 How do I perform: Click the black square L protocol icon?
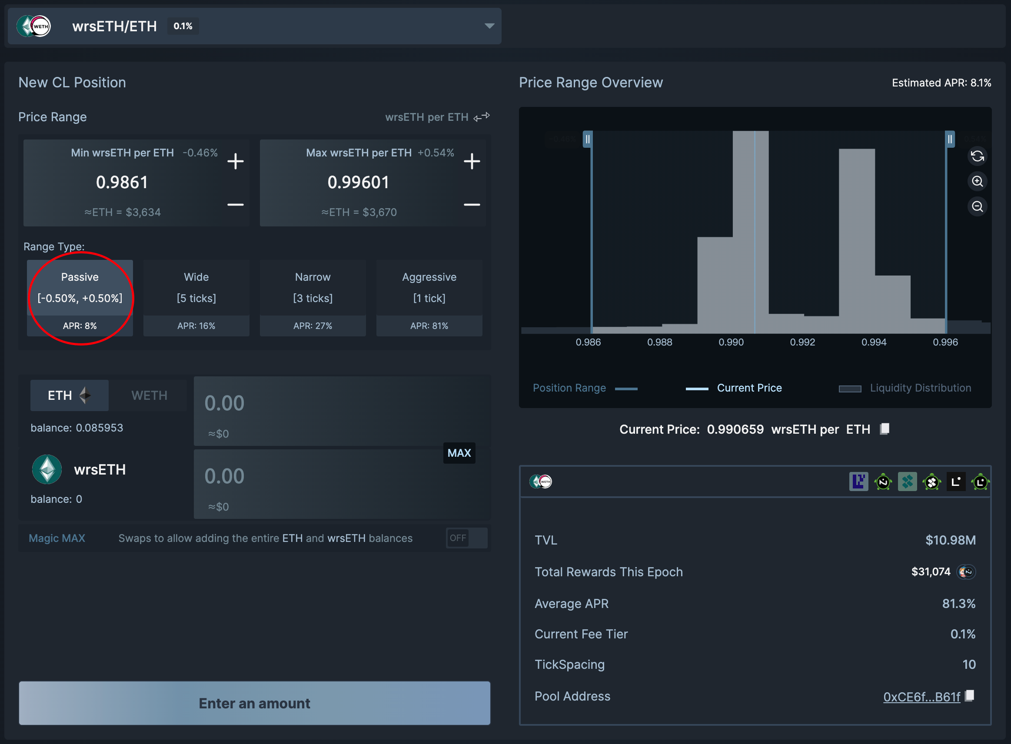[x=956, y=482]
